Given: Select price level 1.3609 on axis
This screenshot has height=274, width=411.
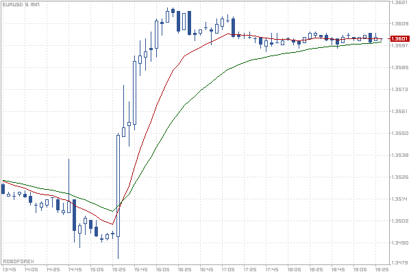Looking at the screenshot, I should point(399,23).
